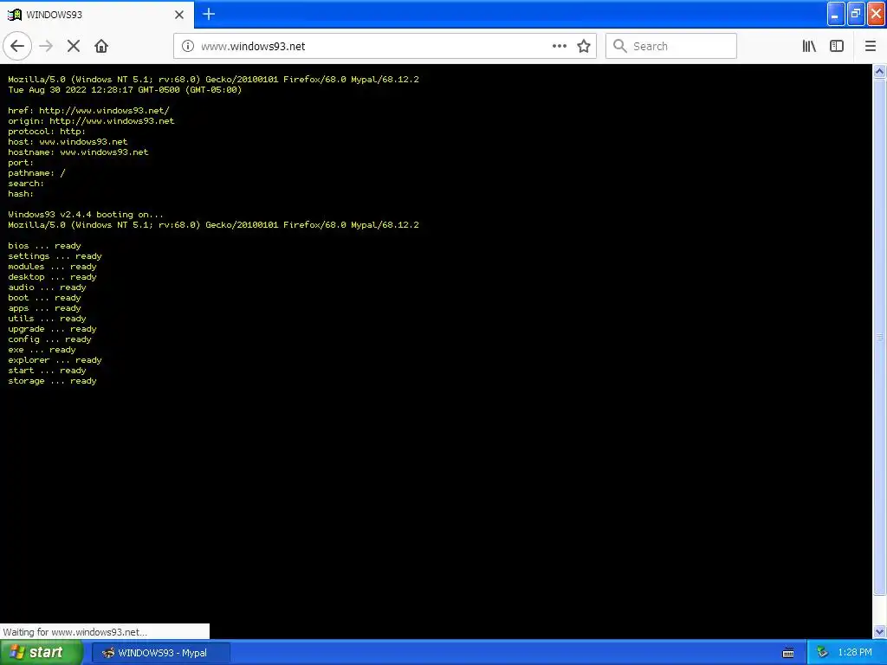Click the WINDOWS93 tab favicon
887x665 pixels.
tap(15, 15)
